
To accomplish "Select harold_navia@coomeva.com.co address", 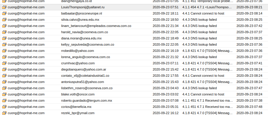I will tap(84, 32).
